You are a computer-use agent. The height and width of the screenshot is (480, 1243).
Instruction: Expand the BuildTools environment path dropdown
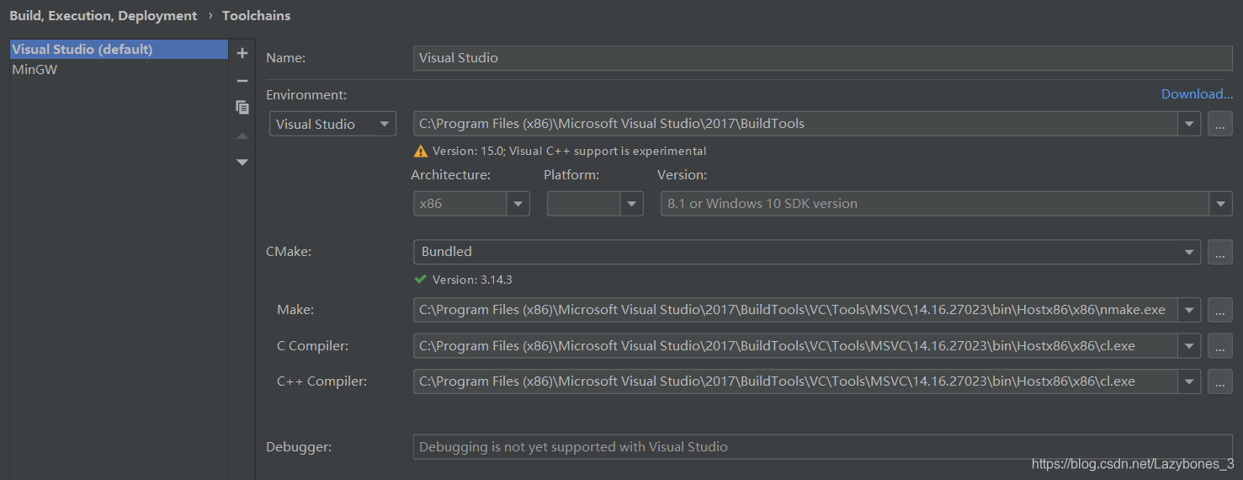pyautogui.click(x=1189, y=124)
